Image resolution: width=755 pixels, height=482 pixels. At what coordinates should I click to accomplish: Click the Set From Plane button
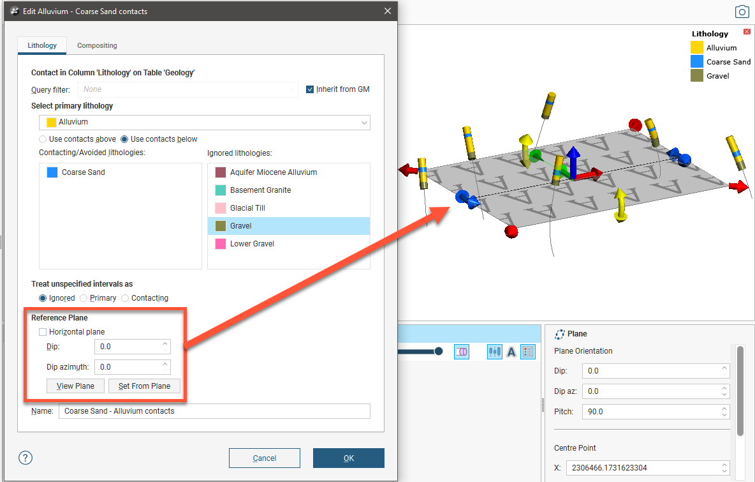(144, 386)
